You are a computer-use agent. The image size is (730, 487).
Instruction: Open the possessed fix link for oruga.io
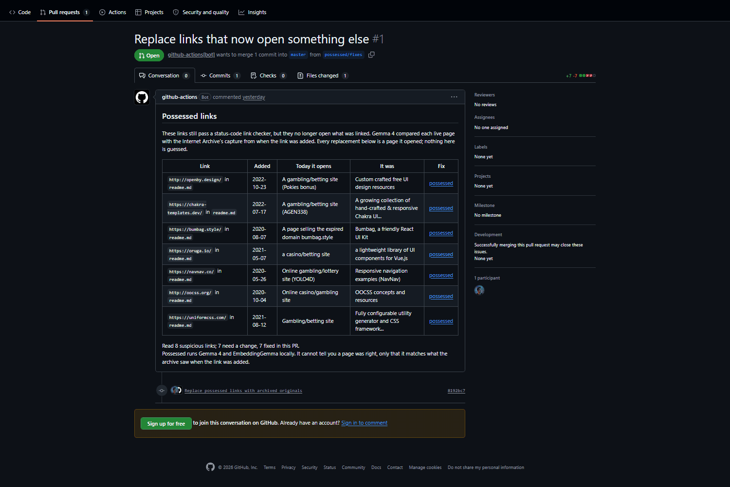pos(441,254)
